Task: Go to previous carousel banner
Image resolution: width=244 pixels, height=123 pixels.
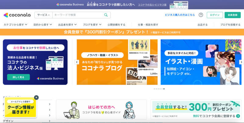Action: click(77, 62)
